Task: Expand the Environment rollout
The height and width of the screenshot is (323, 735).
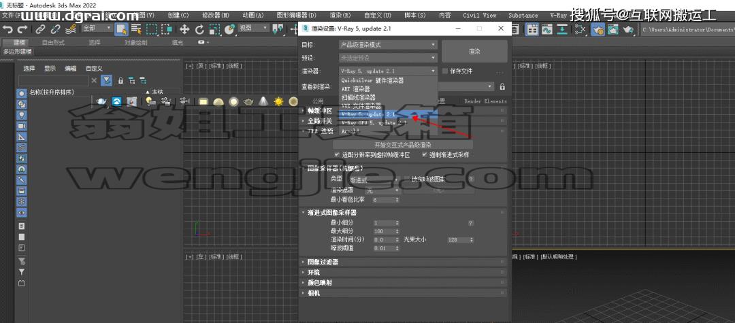Action: 403,273
